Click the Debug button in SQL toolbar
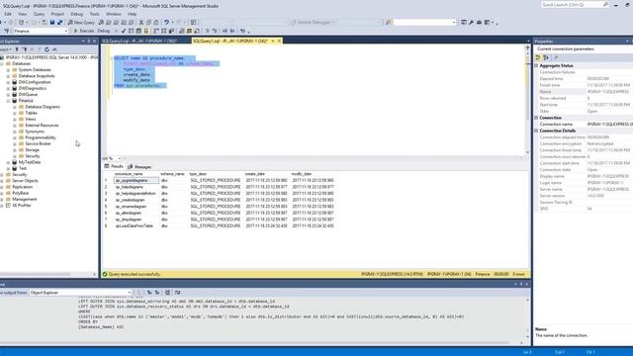The height and width of the screenshot is (356, 633). click(x=103, y=31)
